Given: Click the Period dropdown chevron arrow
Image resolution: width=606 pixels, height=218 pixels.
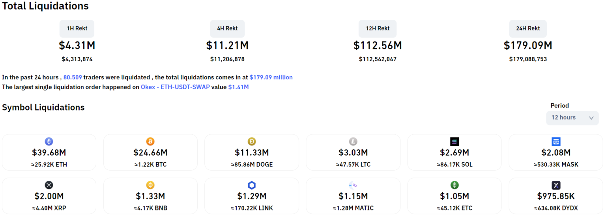Looking at the screenshot, I should 591,118.
